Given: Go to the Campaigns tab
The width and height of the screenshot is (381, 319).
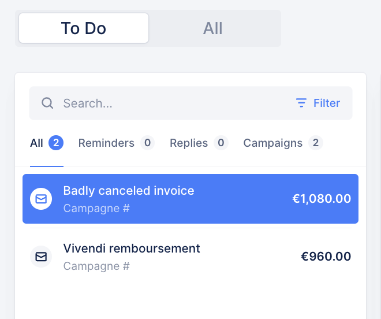Looking at the screenshot, I should tap(272, 143).
